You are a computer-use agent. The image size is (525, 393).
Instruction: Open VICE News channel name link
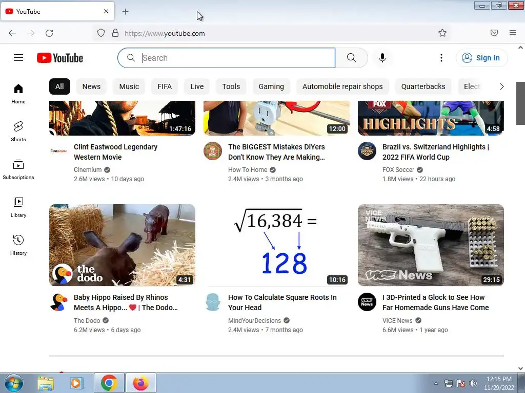[x=397, y=320]
